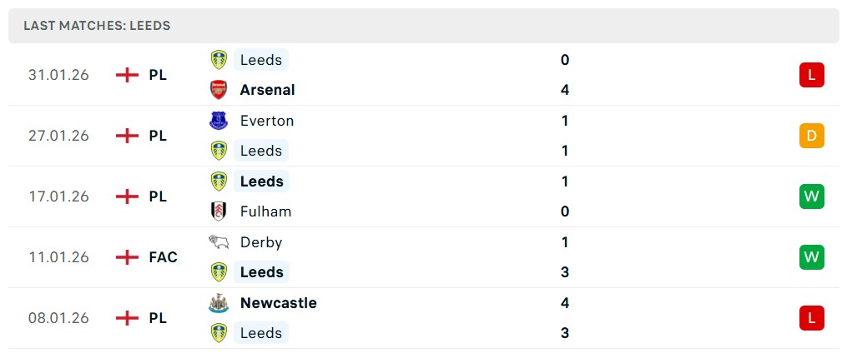Image resolution: width=842 pixels, height=353 pixels.
Task: Open the Fulham team link
Action: point(265,211)
